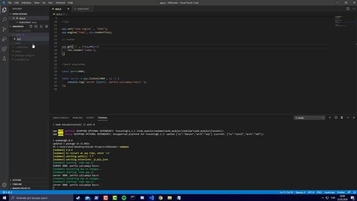357x201 pixels.
Task: Change line endings via CRLF status item
Action: click(x=319, y=192)
